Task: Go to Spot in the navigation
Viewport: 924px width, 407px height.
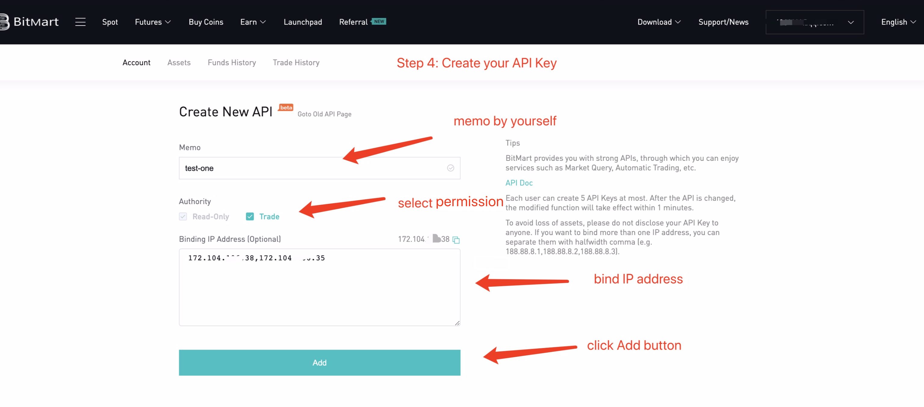Action: (x=110, y=22)
